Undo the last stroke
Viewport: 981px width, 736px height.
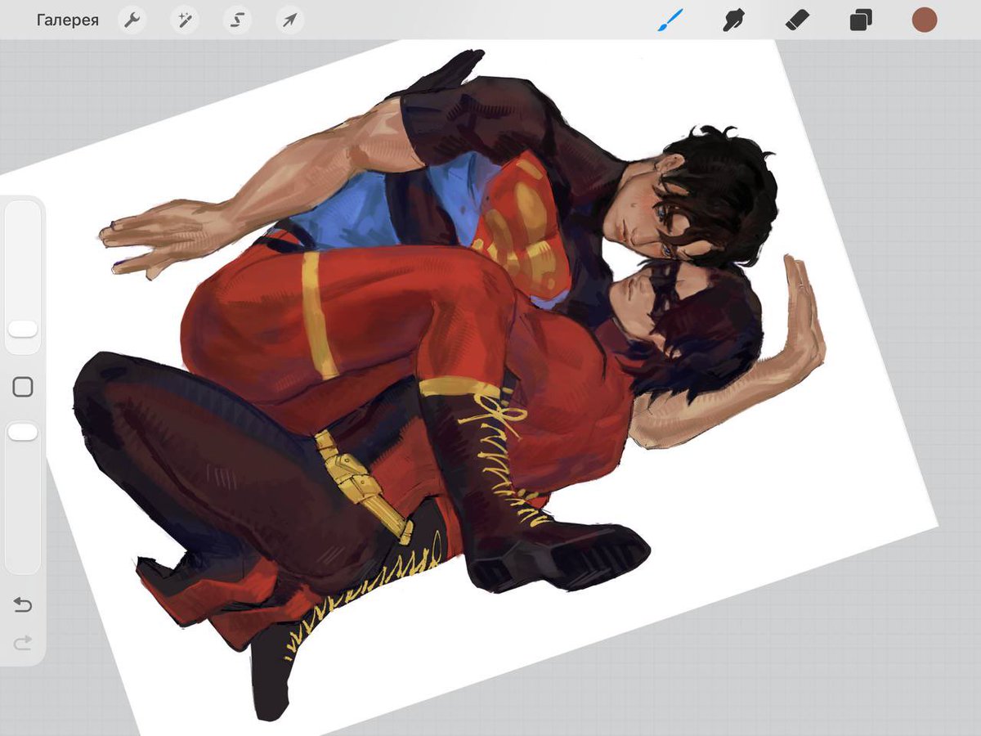pyautogui.click(x=23, y=605)
